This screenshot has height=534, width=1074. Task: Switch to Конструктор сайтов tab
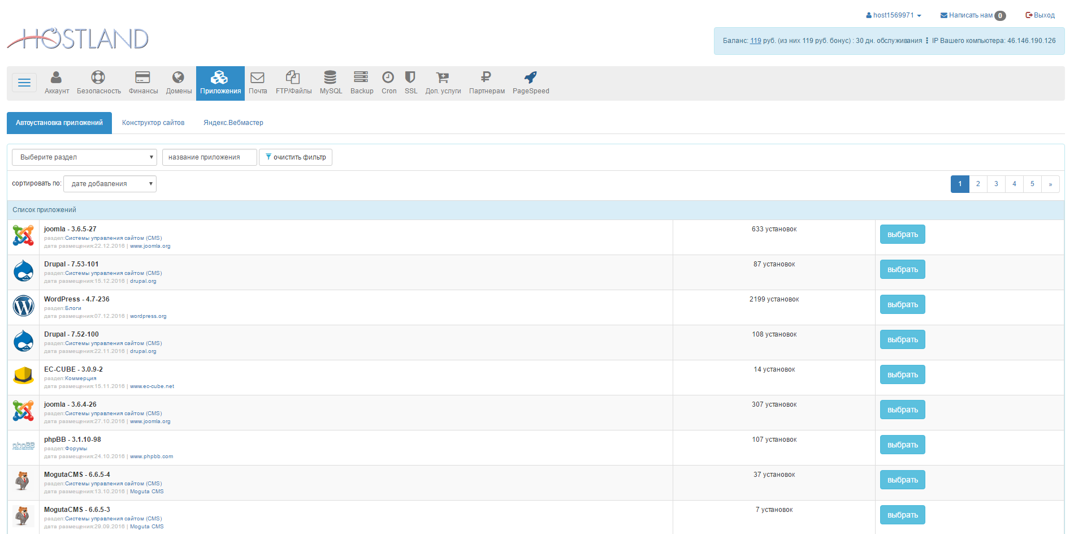point(153,123)
